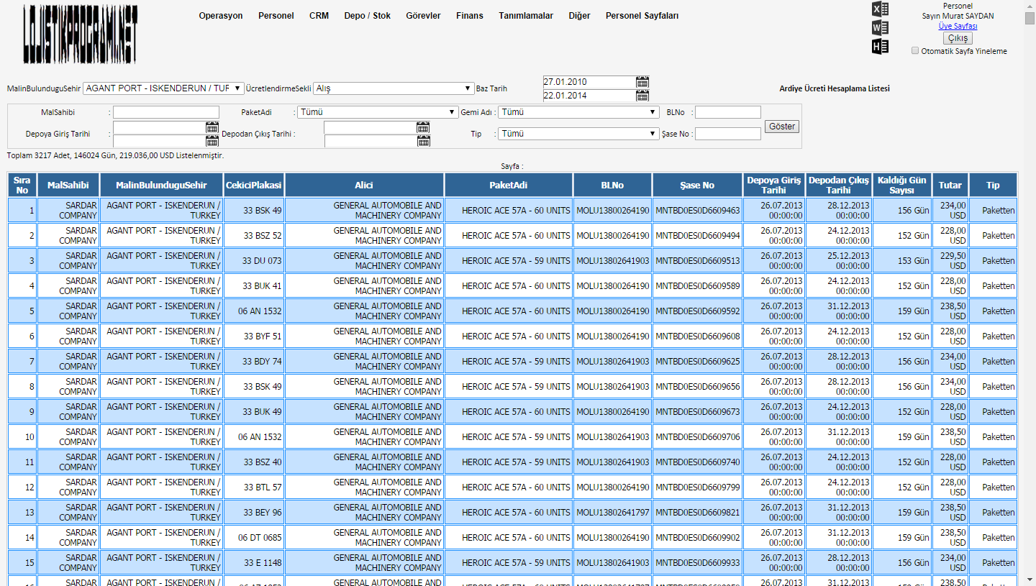Follow the Üye Sayfası link

pyautogui.click(x=958, y=26)
